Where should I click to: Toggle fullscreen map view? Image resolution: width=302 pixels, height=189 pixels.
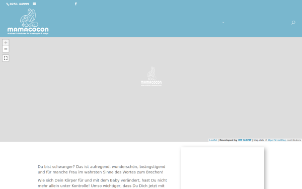click(x=6, y=58)
